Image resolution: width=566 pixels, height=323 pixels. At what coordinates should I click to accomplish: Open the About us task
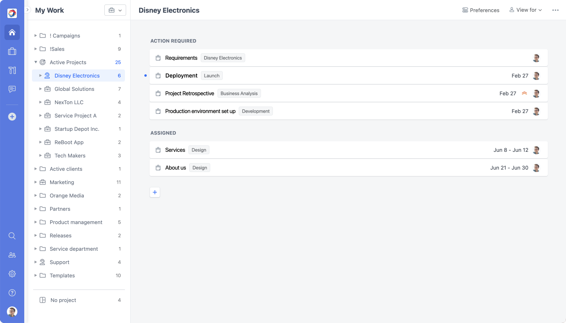348,168
